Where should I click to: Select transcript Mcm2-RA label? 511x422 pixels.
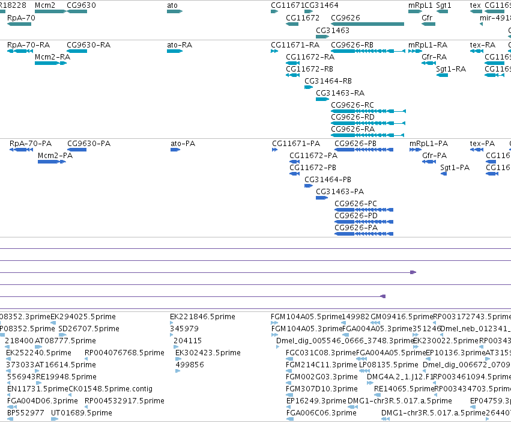pyautogui.click(x=52, y=57)
